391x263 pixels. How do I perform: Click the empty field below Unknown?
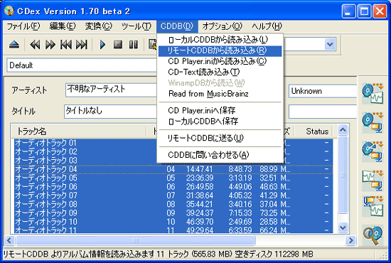pyautogui.click(x=323, y=112)
